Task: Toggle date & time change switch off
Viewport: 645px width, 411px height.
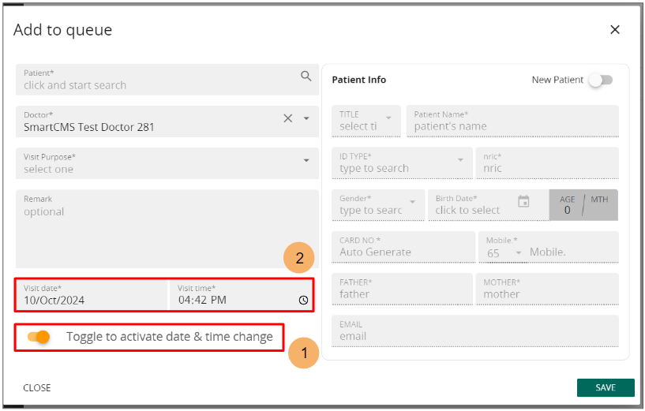Action: [39, 337]
